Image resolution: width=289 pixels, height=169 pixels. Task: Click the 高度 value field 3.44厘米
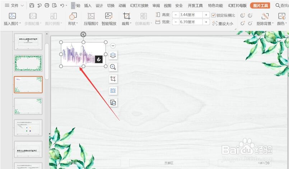click(191, 15)
